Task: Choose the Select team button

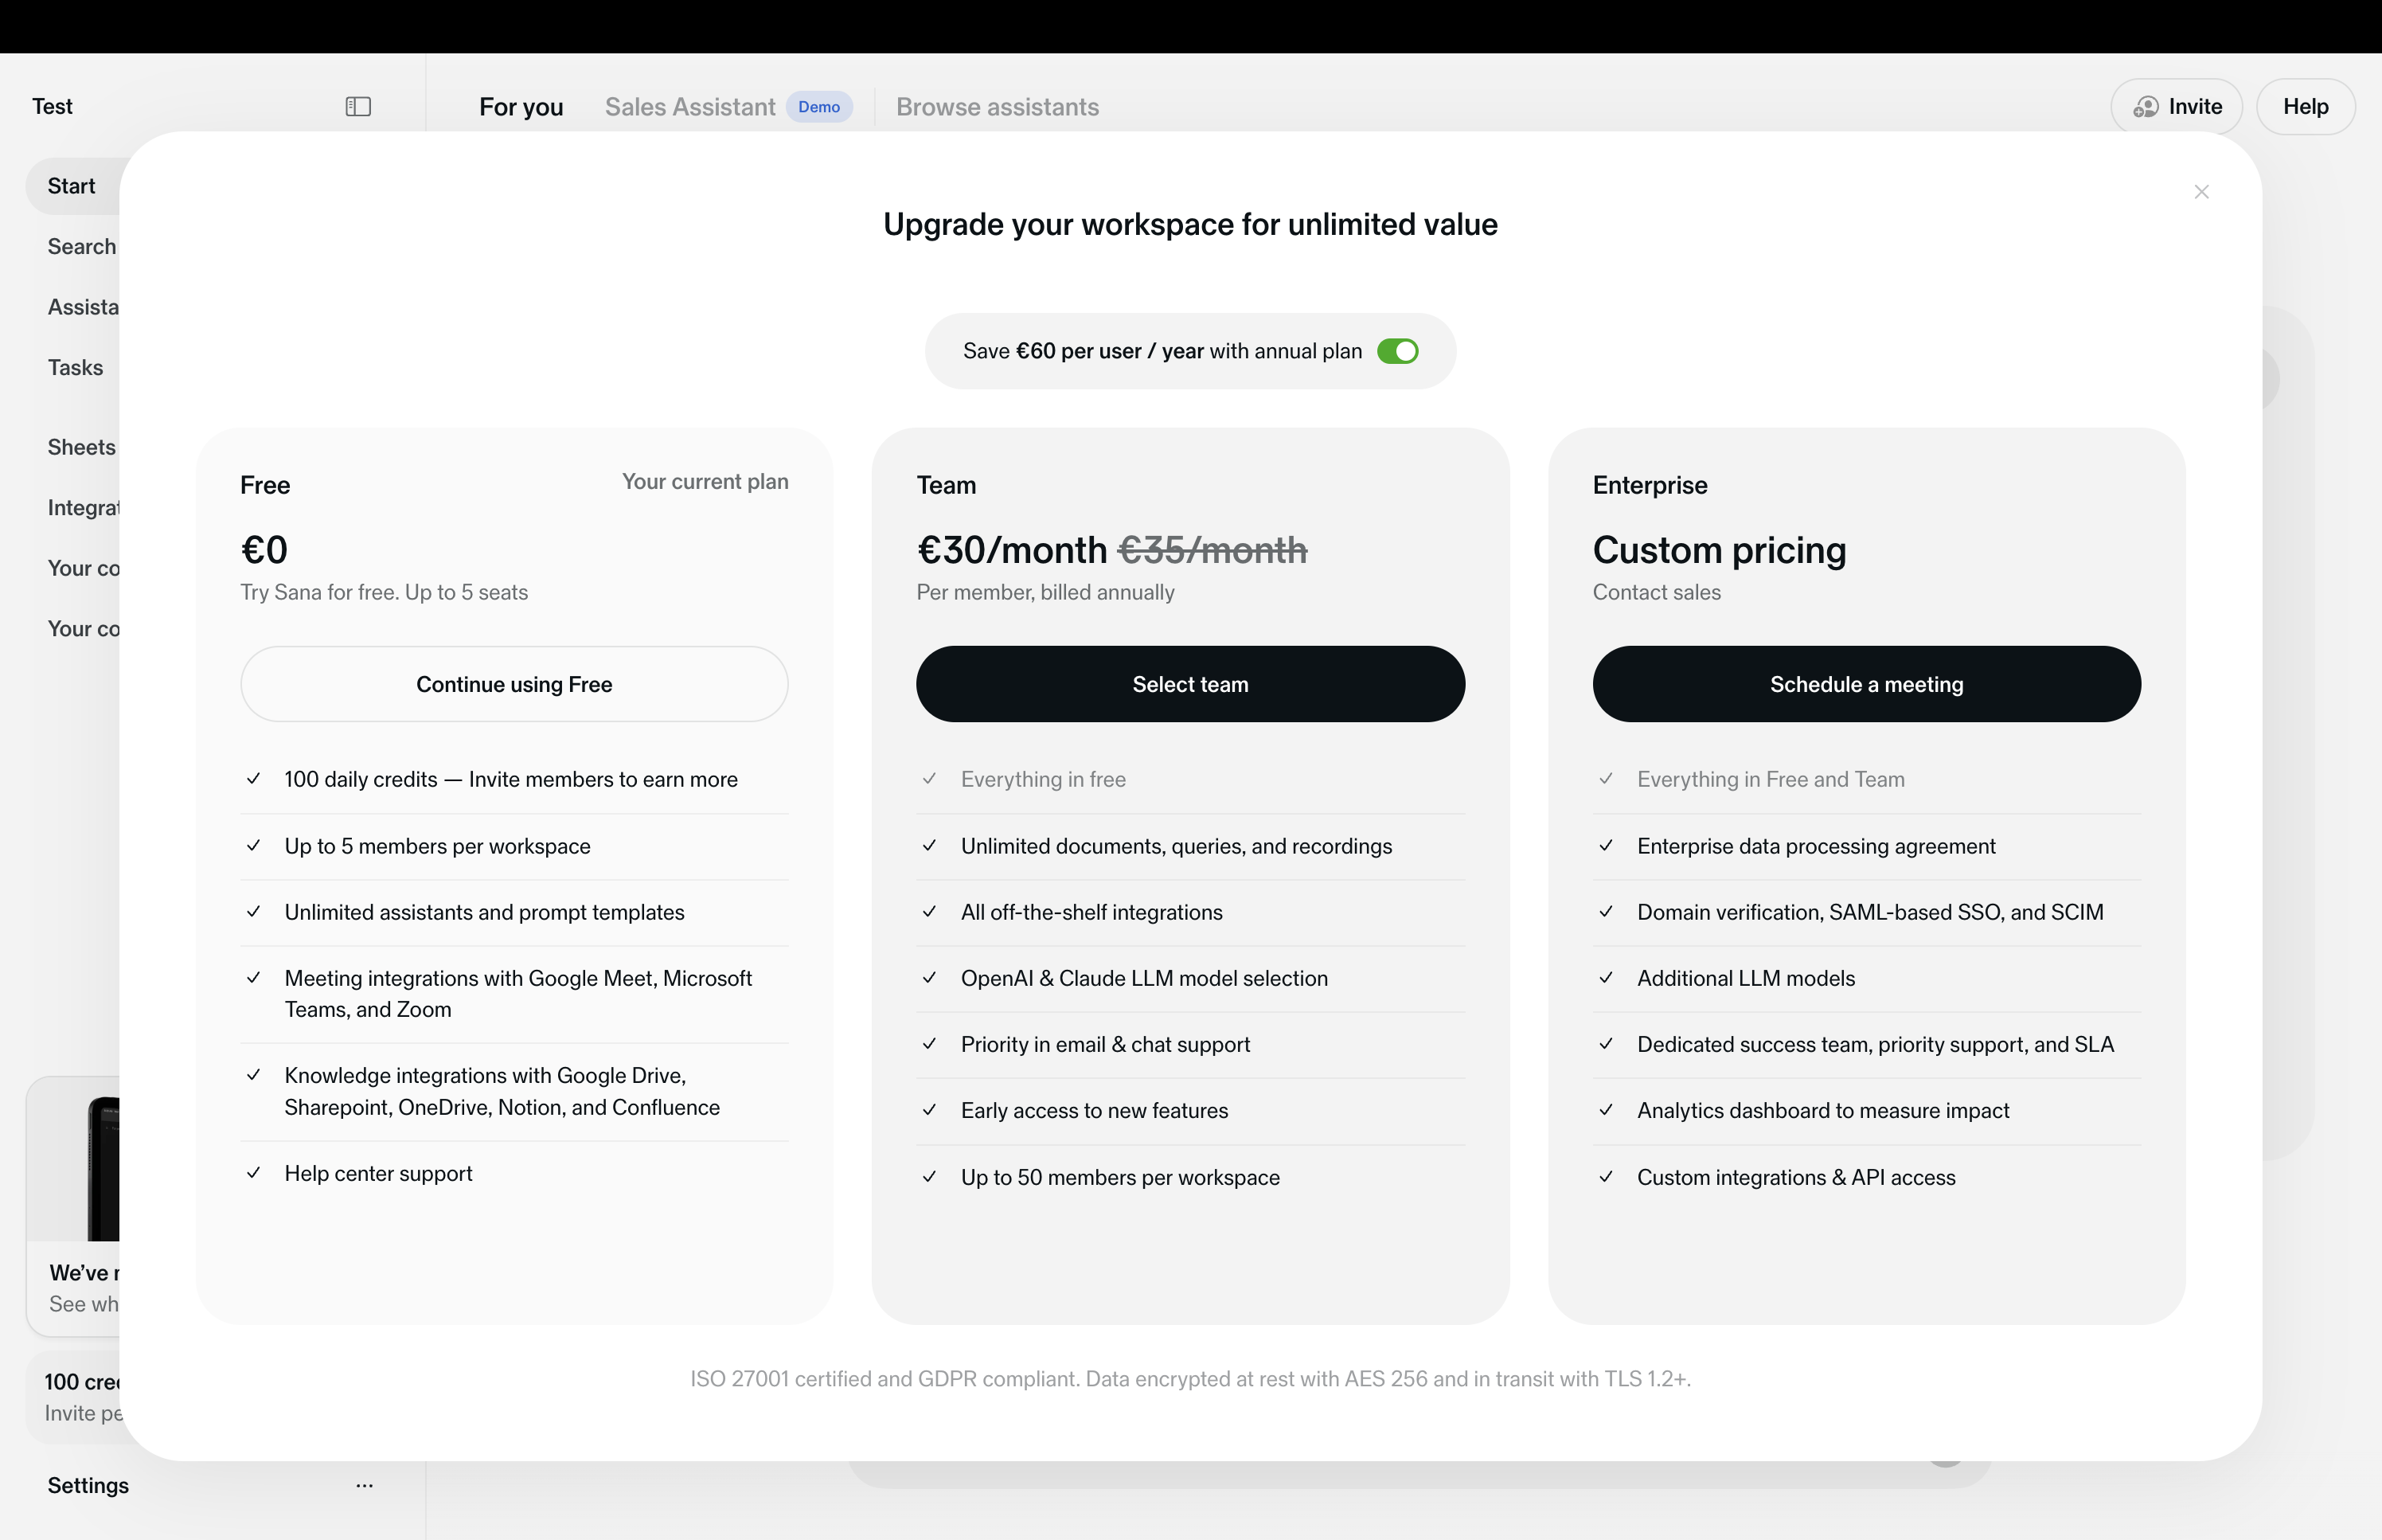Action: (x=1189, y=684)
